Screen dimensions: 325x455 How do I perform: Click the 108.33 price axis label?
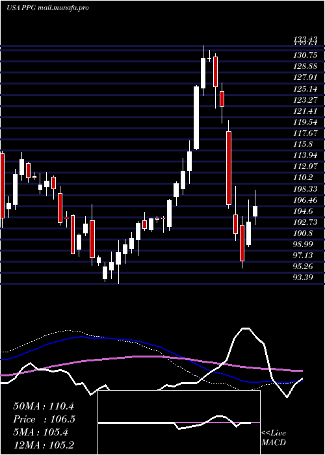(305, 188)
